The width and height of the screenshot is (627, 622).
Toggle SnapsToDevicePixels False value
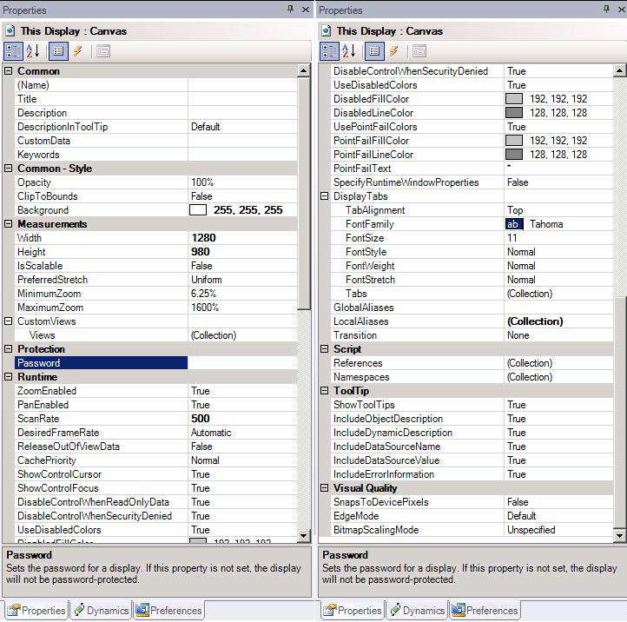tap(518, 502)
